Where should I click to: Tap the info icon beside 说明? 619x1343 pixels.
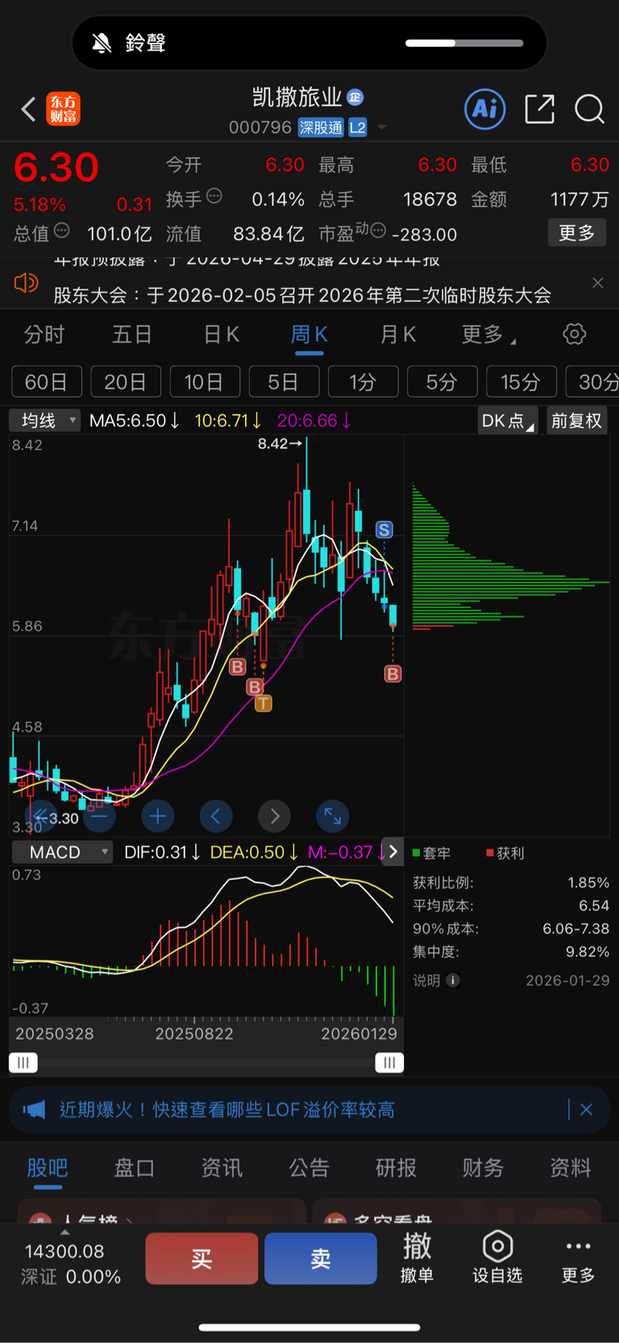(x=453, y=981)
